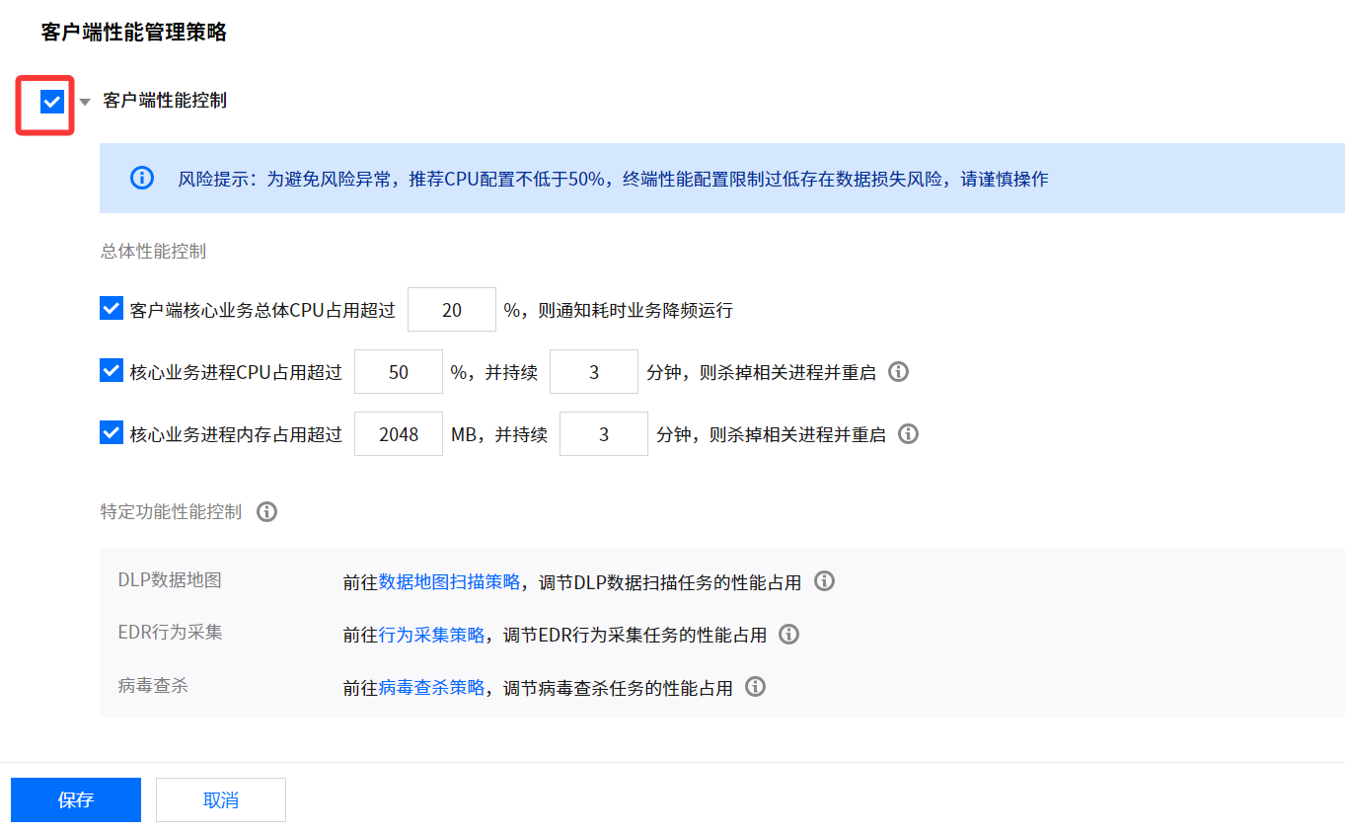Viewport: 1345px width, 833px height.
Task: Toggle 客户端核心业务总体CPU占用超过 checkbox
Action: click(112, 309)
